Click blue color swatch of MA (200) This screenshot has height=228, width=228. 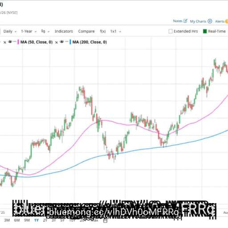point(70,42)
